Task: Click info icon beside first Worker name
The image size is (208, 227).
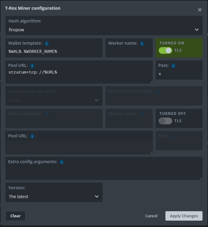Action: pos(142,43)
